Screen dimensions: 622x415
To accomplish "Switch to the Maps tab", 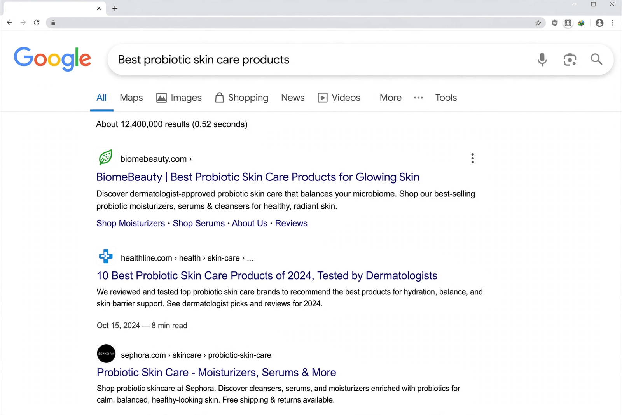I will point(131,98).
